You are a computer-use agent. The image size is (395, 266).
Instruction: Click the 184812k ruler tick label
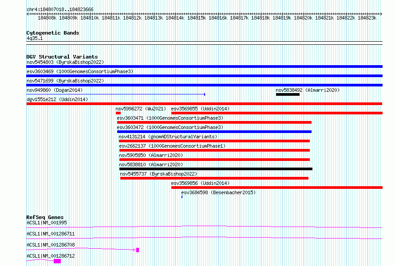132,18
